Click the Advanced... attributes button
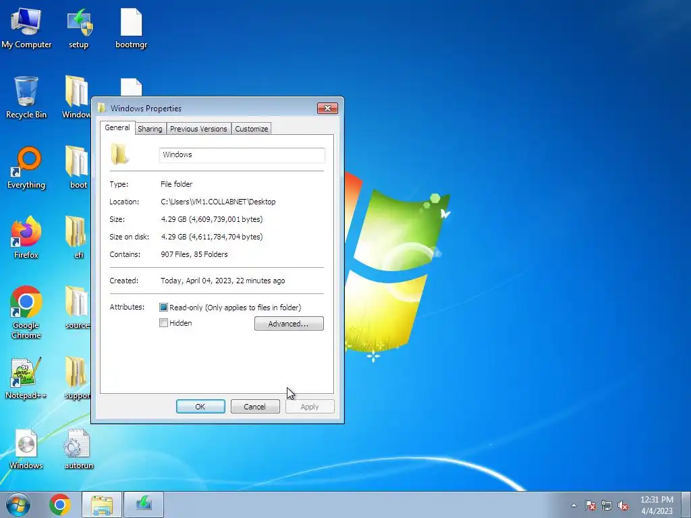Screen dimensions: 691x518 point(289,324)
